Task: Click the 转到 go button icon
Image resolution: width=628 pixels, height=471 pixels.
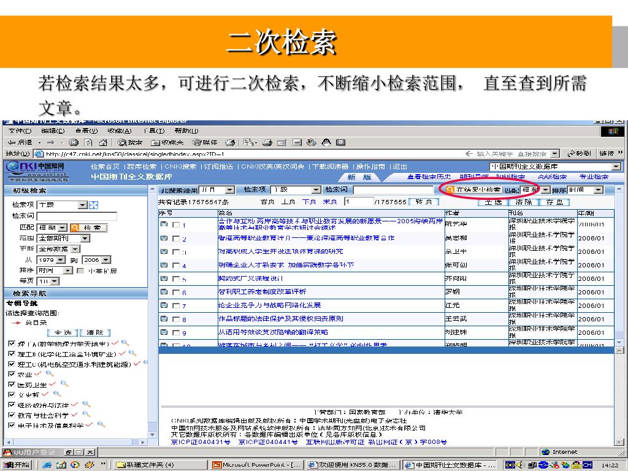Action: [580, 153]
